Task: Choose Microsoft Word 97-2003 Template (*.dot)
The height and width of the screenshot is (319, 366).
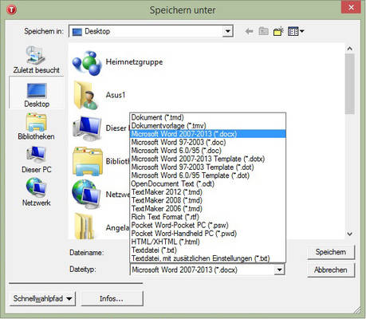Action: click(208, 167)
